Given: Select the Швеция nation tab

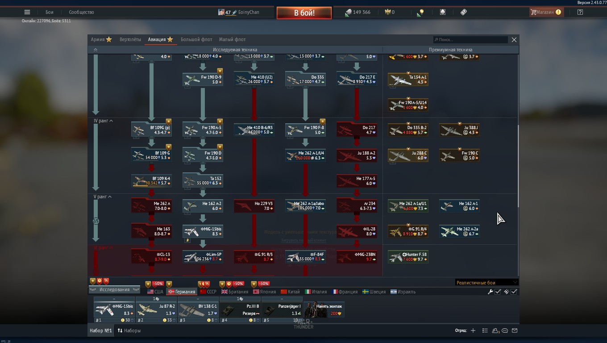Looking at the screenshot, I should point(374,292).
